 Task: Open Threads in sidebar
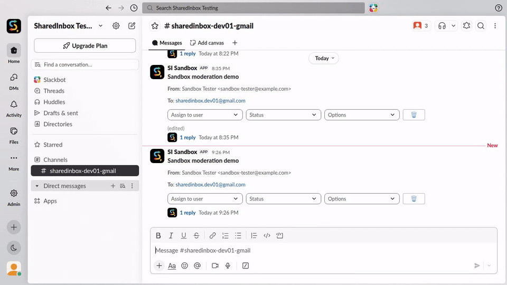[84, 91]
